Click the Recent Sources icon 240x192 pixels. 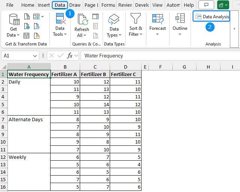37,26
